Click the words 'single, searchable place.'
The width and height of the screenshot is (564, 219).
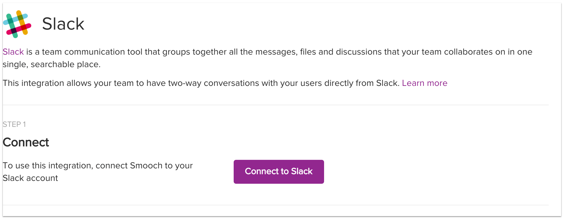point(51,64)
